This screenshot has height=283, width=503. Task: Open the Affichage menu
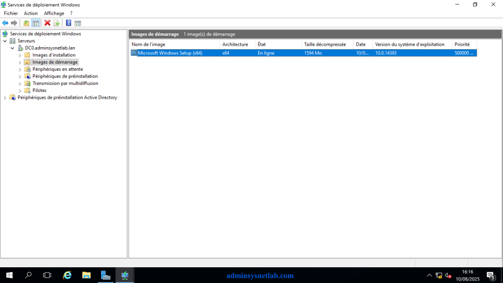(x=54, y=13)
